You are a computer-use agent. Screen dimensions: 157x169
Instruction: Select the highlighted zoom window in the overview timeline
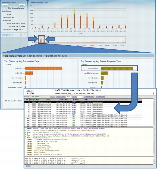pyautogui.click(x=42, y=39)
